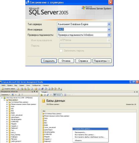This screenshot has height=143, width=139.
Task: Open the Сервис menu
Action: tap(22, 86)
